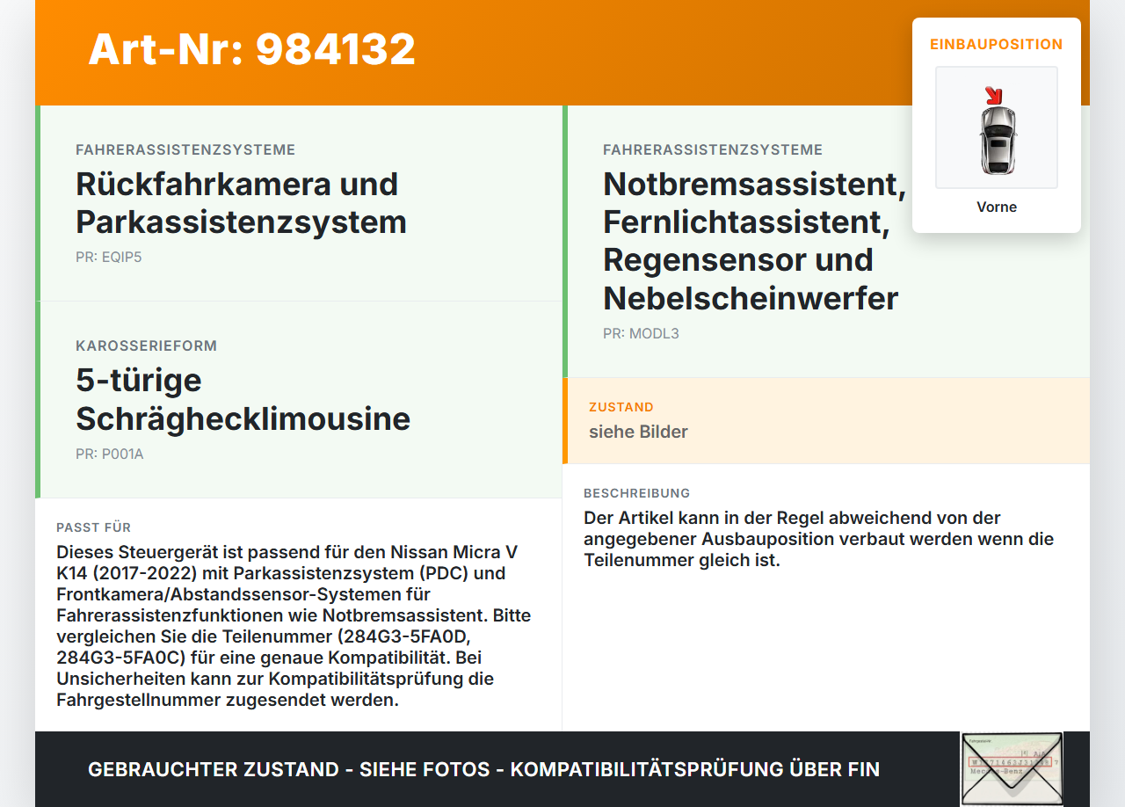The height and width of the screenshot is (807, 1125).
Task: Click the text siehe Bilder
Action: pos(638,432)
